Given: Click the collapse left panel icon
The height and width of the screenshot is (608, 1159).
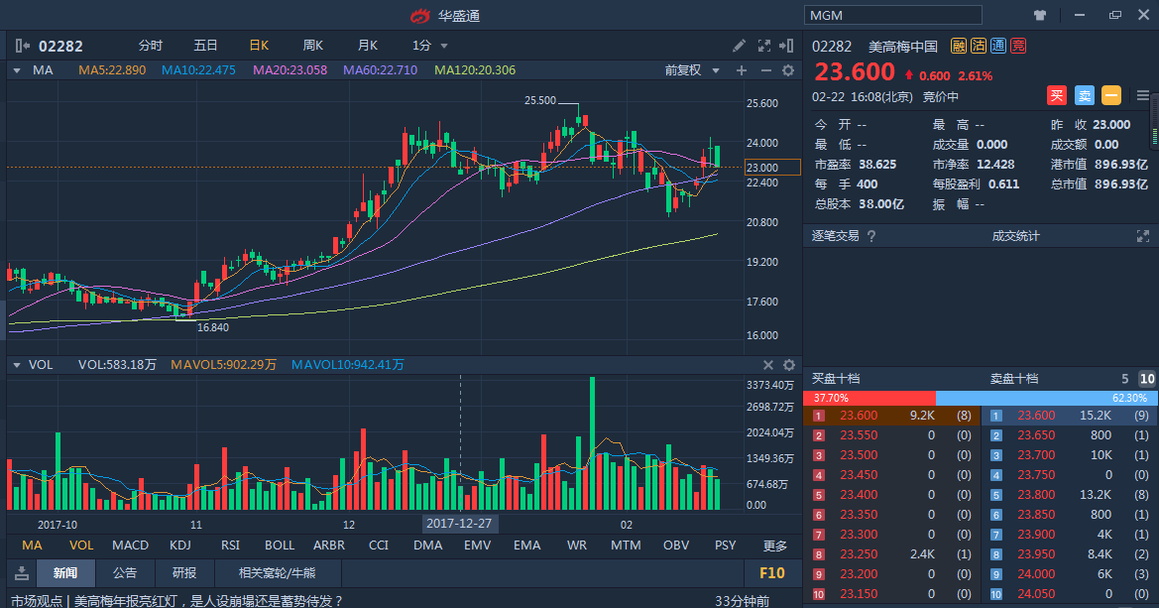Looking at the screenshot, I should pyautogui.click(x=22, y=46).
